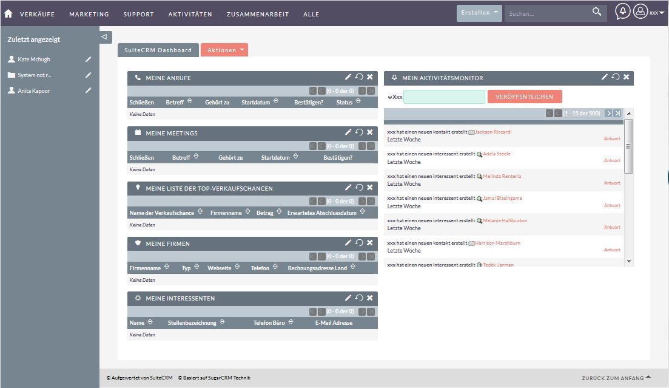Refresh the Mein Aktivitätsmonitor dashlet
The image size is (669, 388).
(x=616, y=77)
